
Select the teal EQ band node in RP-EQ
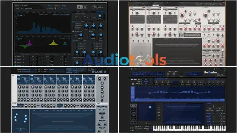65,43
